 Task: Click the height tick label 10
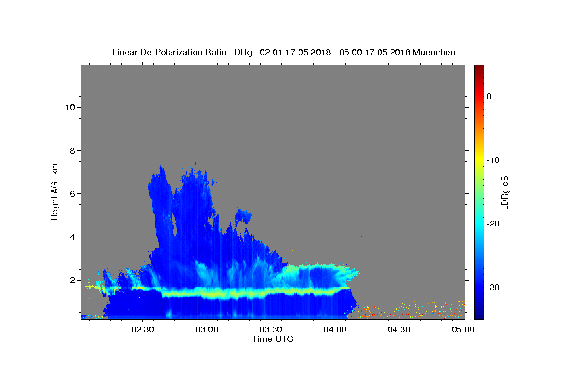tap(69, 107)
